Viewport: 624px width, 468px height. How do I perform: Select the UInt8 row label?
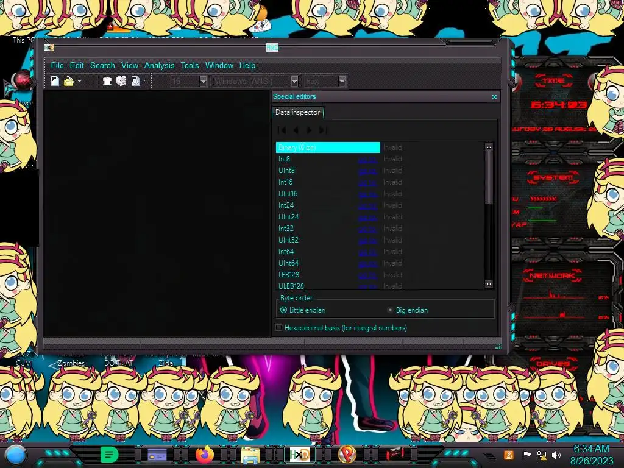click(286, 171)
